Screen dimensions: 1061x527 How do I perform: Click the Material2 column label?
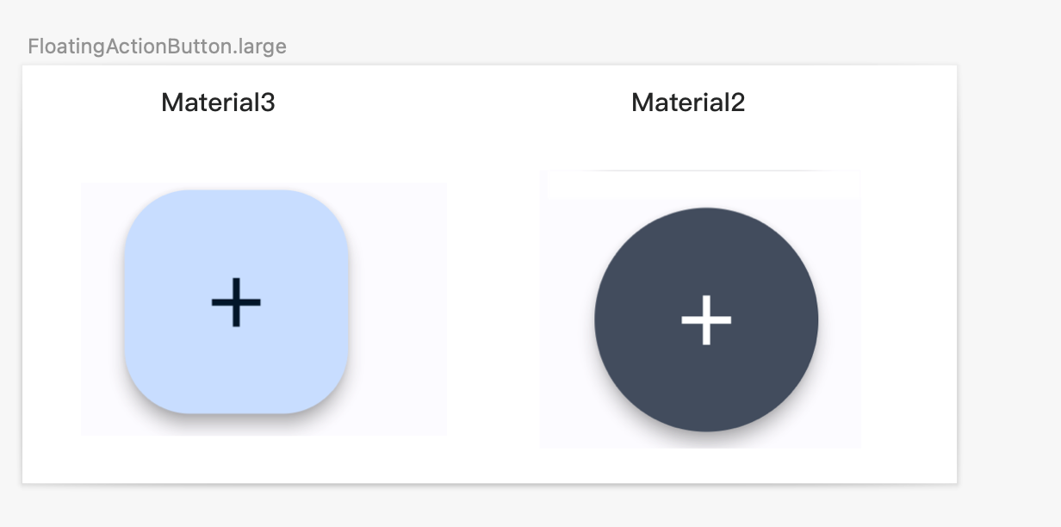[688, 102]
